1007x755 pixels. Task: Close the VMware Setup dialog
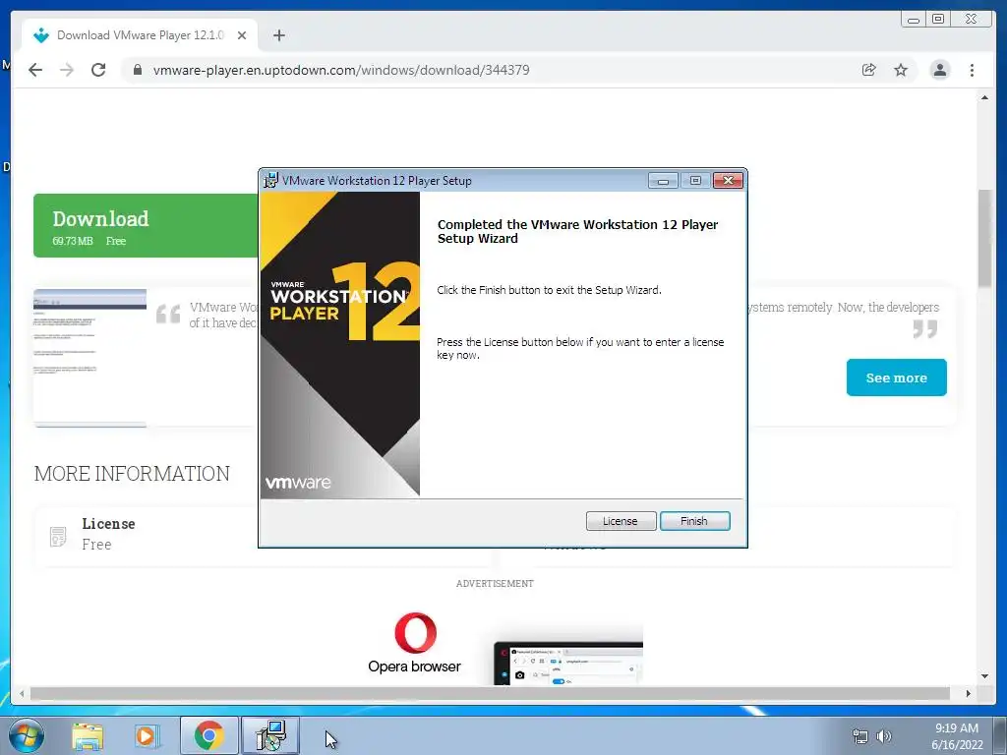coord(729,181)
